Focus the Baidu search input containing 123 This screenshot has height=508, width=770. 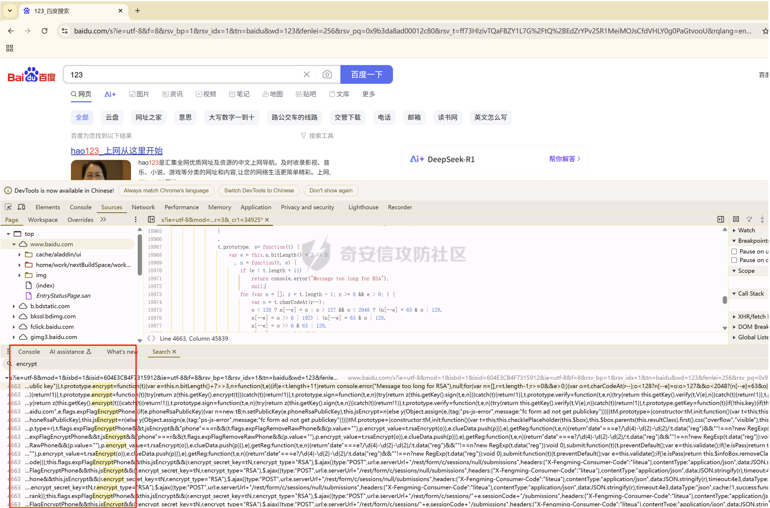click(x=183, y=74)
